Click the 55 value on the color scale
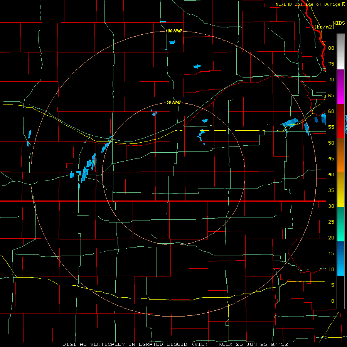The image size is (347, 347). pyautogui.click(x=331, y=127)
